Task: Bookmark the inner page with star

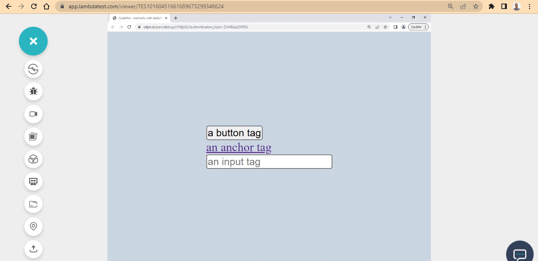Action: tap(385, 27)
